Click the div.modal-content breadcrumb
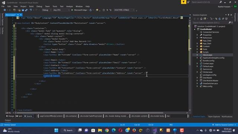This screenshot has height=134, width=238. (x=139, y=116)
